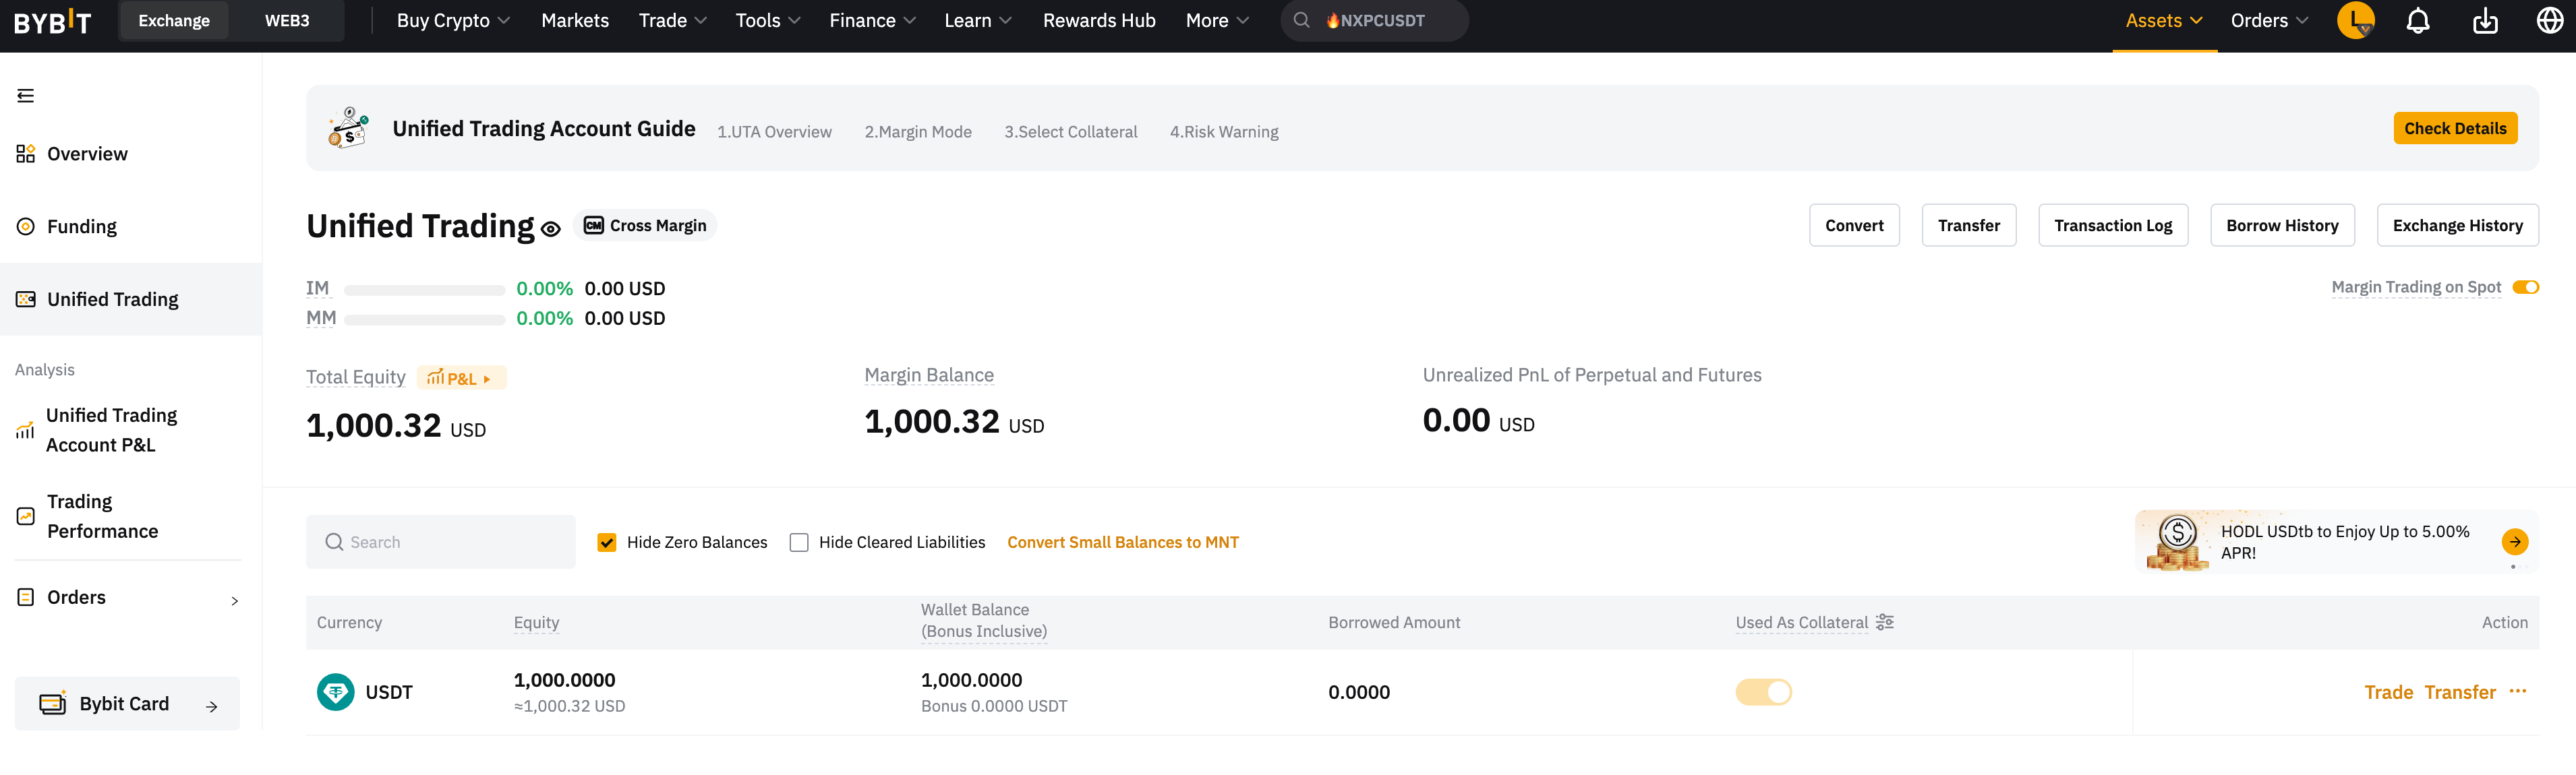Click the search magnifier in top bar

coord(1302,21)
